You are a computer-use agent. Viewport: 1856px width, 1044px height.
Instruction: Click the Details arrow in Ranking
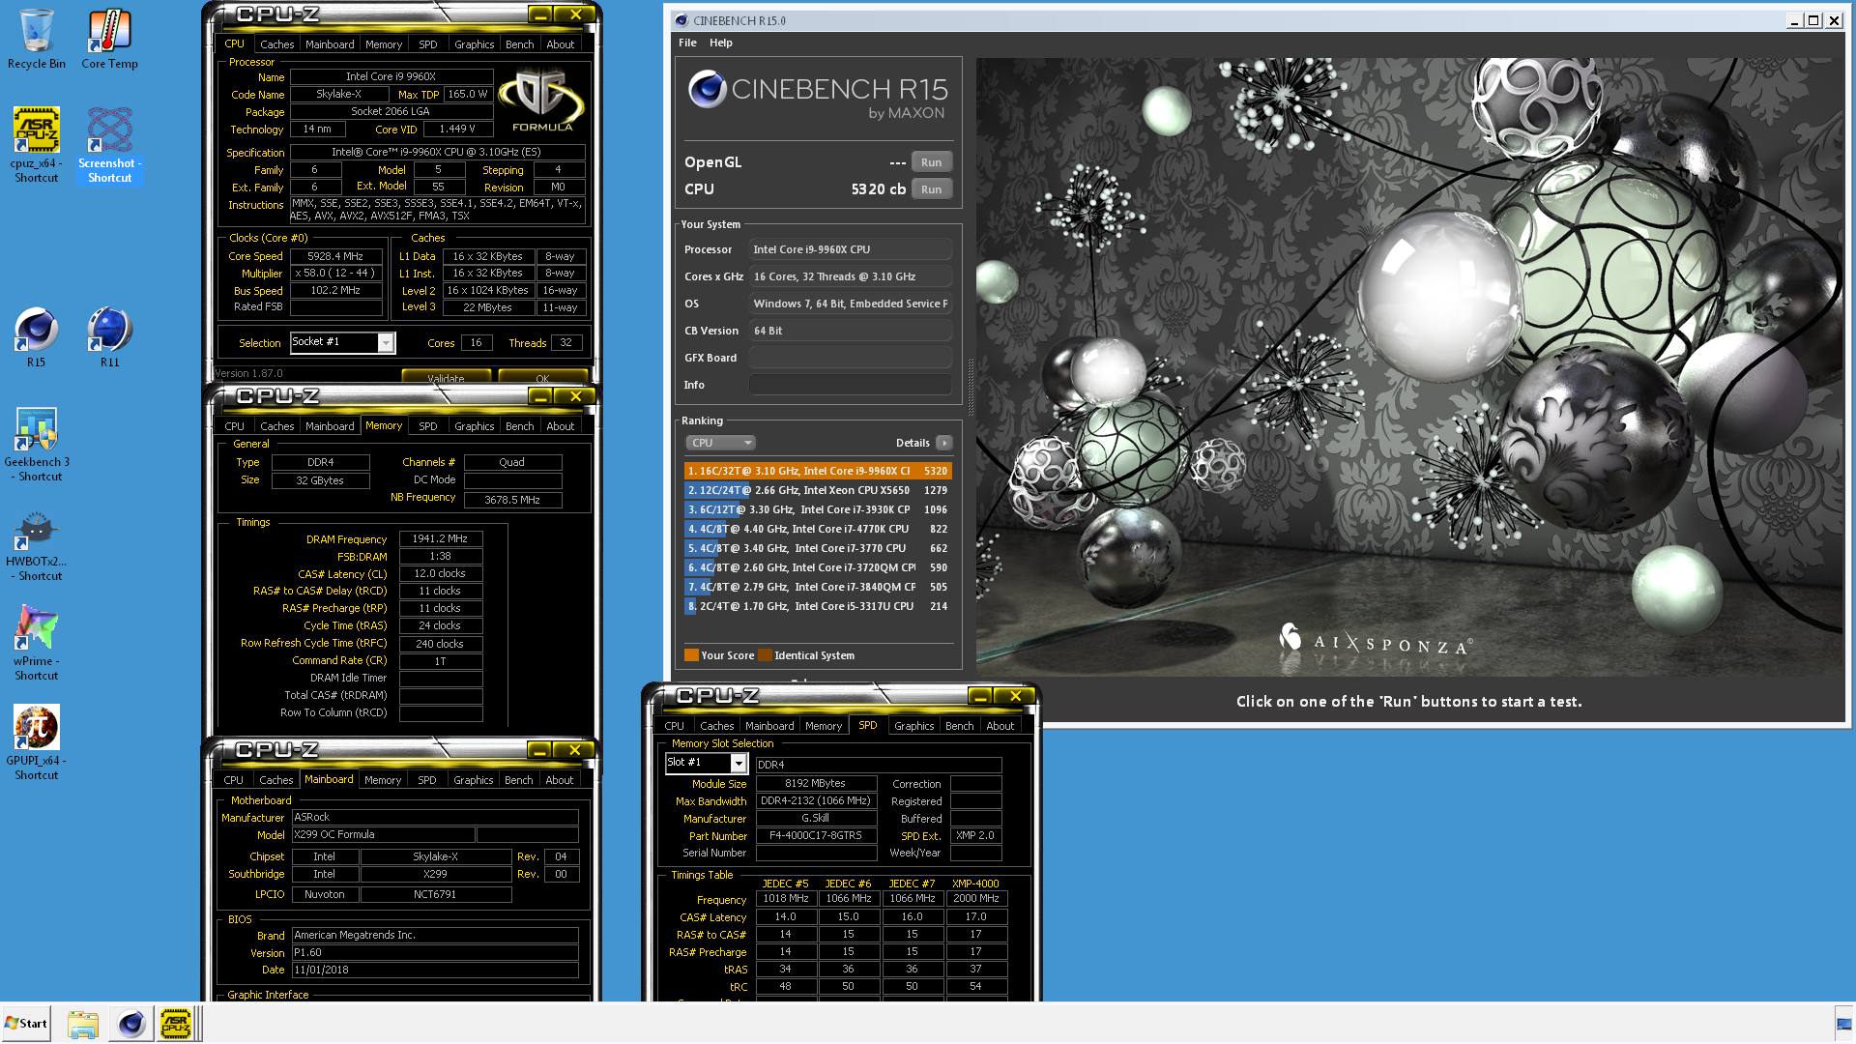pos(944,443)
